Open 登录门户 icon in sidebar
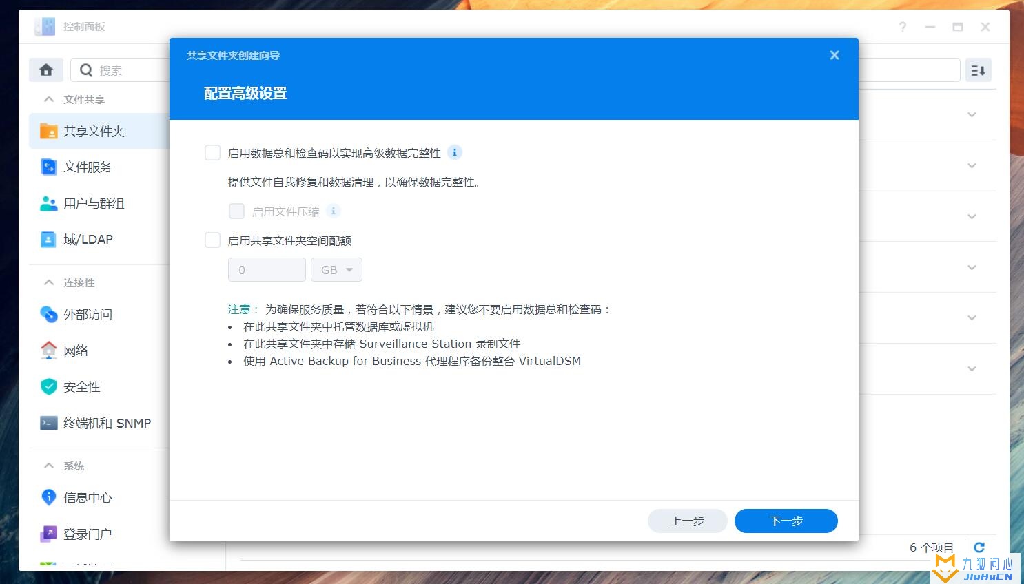This screenshot has height=584, width=1024. [48, 534]
